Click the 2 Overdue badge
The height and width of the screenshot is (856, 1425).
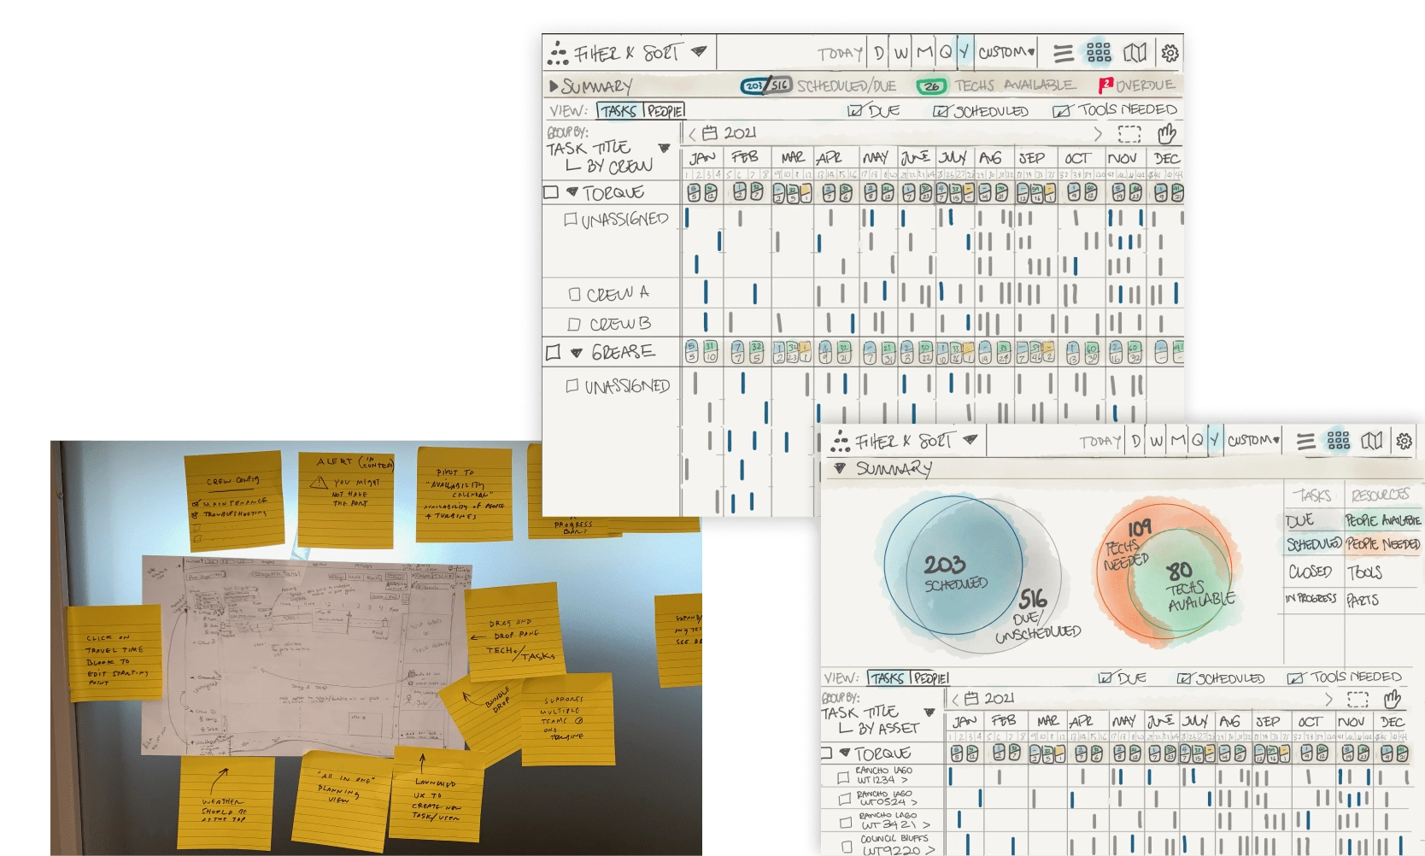pos(1105,85)
